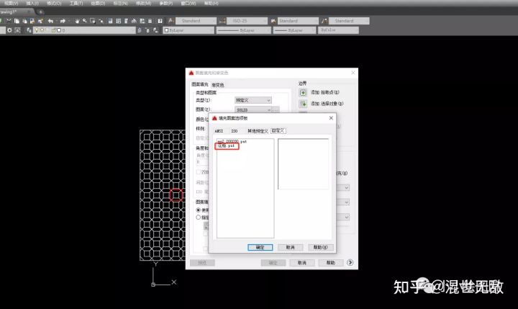Select the second hatch origin radio button
518x309 pixels.
click(x=199, y=218)
